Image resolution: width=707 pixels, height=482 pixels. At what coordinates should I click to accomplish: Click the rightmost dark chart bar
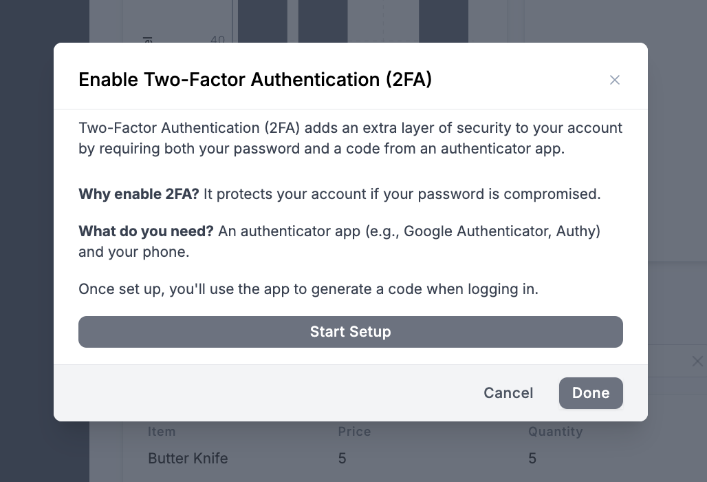(x=443, y=21)
